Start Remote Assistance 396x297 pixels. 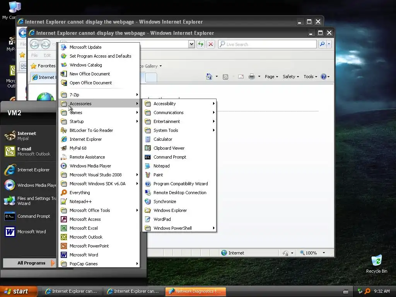[x=99, y=157]
